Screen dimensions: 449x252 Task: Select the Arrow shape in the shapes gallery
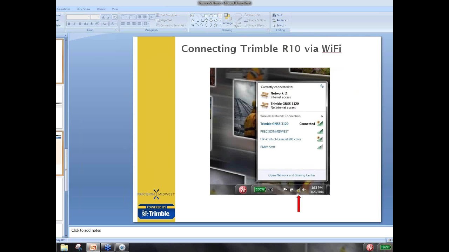(x=202, y=16)
